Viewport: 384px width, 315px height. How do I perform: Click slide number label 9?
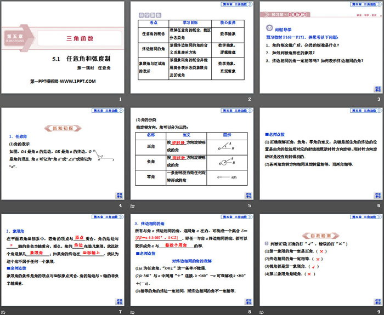coord(379,312)
